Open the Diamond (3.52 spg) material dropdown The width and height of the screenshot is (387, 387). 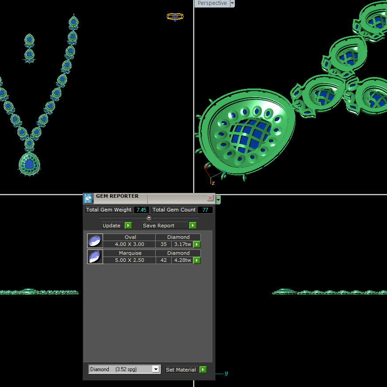tap(156, 369)
